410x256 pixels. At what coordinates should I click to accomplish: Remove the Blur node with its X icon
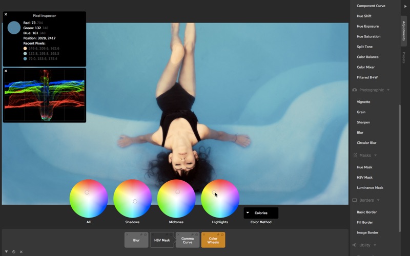click(127, 234)
